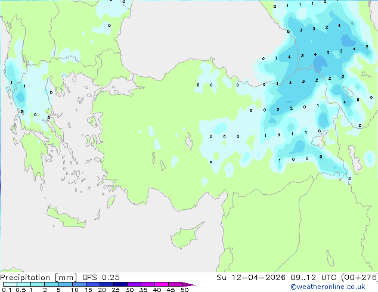Pick the 35–40 mm violet swatch
The height and width of the screenshot is (292, 378).
[148, 284]
